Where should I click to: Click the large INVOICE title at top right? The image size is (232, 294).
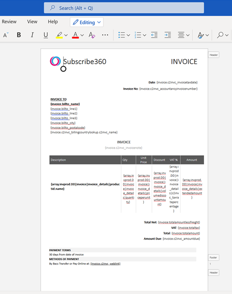[x=184, y=62]
